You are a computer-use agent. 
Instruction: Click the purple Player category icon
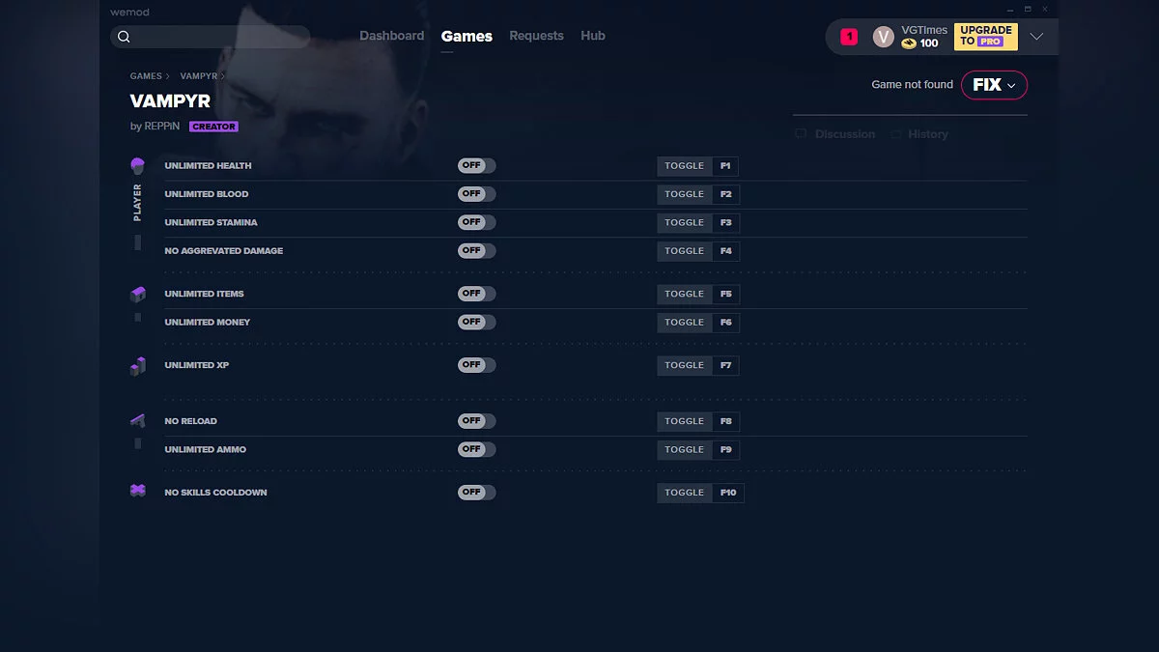tap(137, 166)
